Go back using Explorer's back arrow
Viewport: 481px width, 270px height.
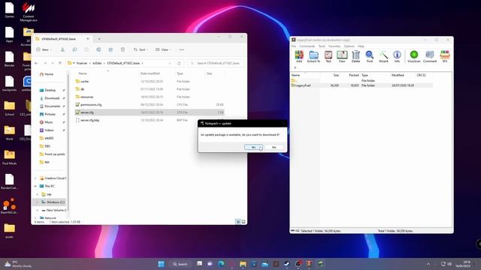tap(37, 63)
